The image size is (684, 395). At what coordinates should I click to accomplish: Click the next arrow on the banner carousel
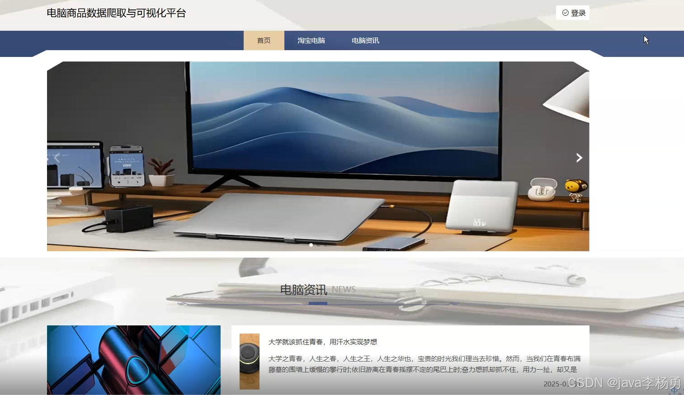(x=579, y=157)
